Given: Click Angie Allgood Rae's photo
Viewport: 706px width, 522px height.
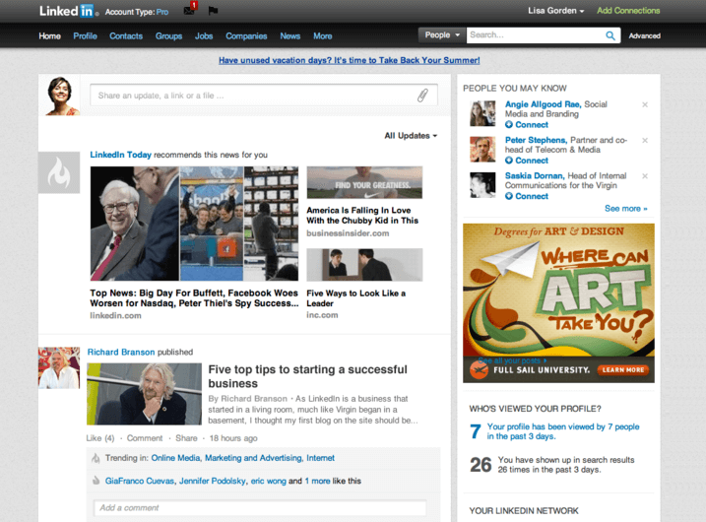Looking at the screenshot, I should pos(482,113).
